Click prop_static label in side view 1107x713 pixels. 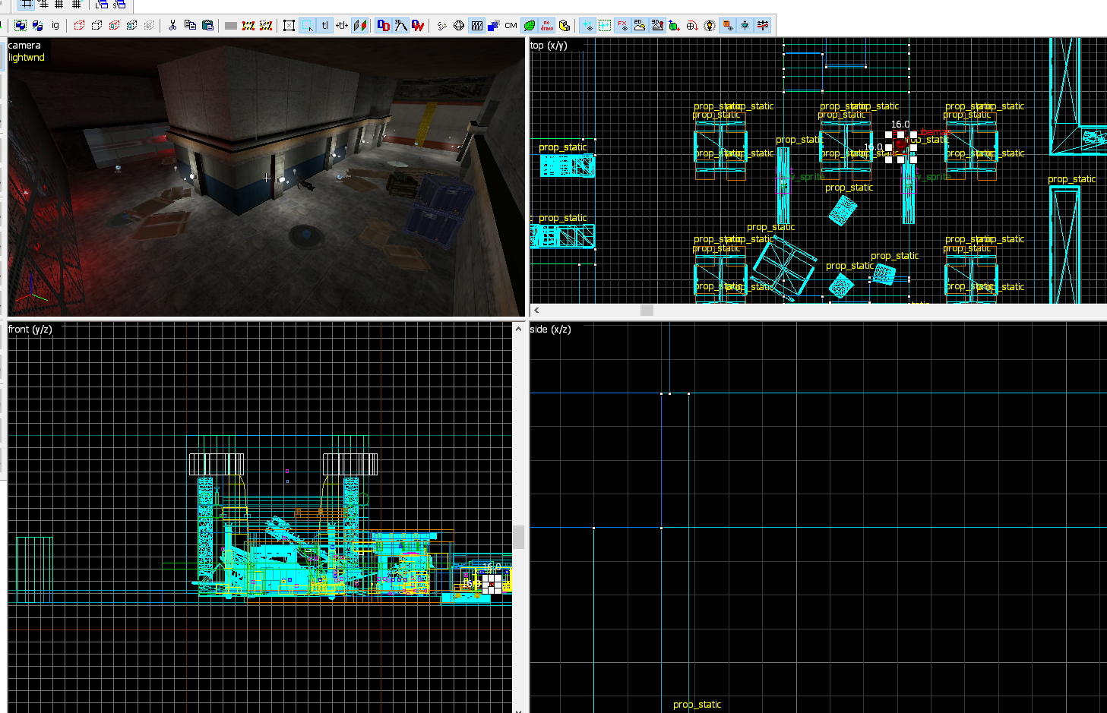[x=697, y=705]
